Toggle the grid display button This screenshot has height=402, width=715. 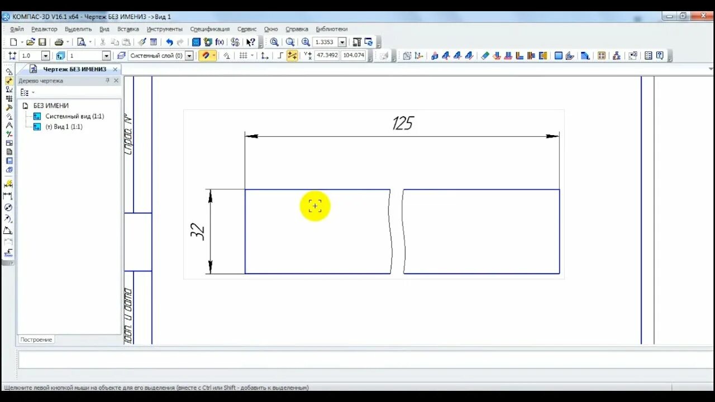point(243,56)
